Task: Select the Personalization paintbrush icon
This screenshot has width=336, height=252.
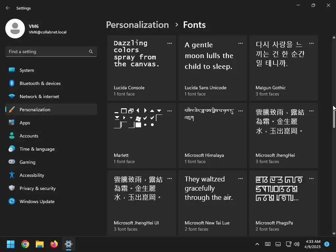Action: click(12, 110)
